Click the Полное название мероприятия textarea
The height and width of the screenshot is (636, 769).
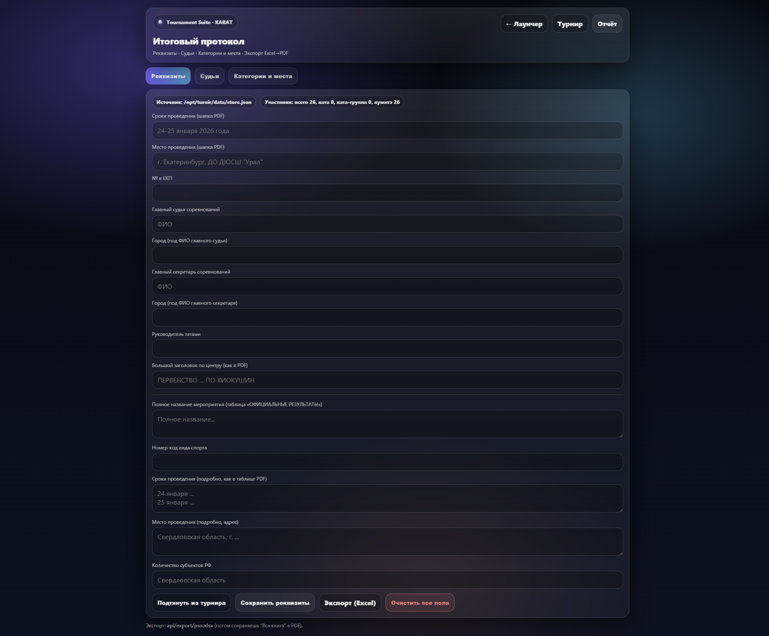click(x=387, y=424)
